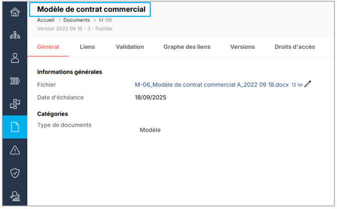Open the magnifier chart analytics icon
This screenshot has width=337, height=209.
[15, 196]
